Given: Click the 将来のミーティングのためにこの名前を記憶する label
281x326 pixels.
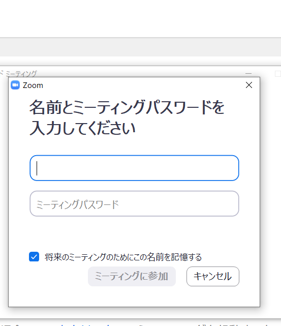Looking at the screenshot, I should (x=123, y=257).
